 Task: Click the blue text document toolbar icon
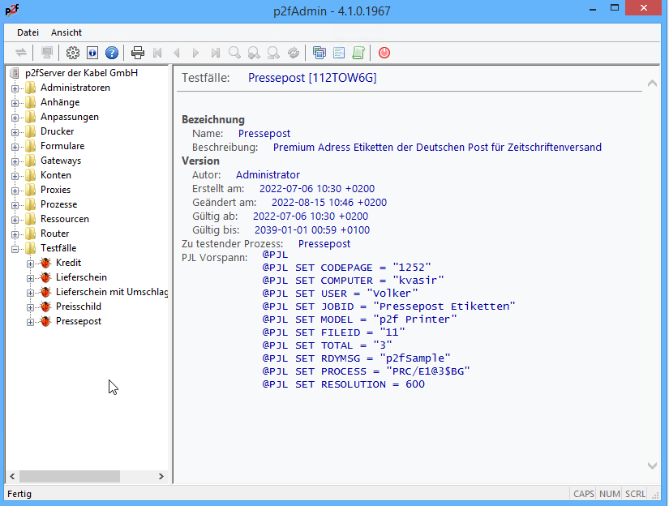coord(339,53)
